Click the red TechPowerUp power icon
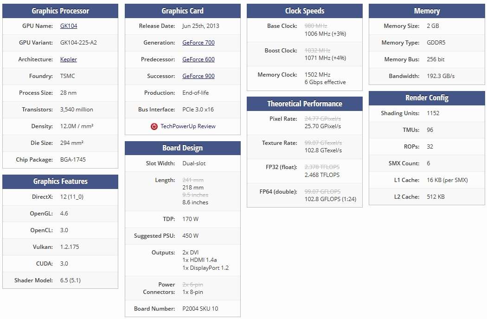The width and height of the screenshot is (487, 319). pyautogui.click(x=154, y=126)
